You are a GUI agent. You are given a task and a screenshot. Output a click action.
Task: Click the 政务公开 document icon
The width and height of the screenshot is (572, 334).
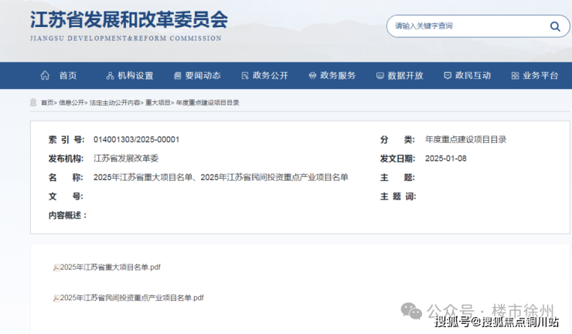pos(245,76)
